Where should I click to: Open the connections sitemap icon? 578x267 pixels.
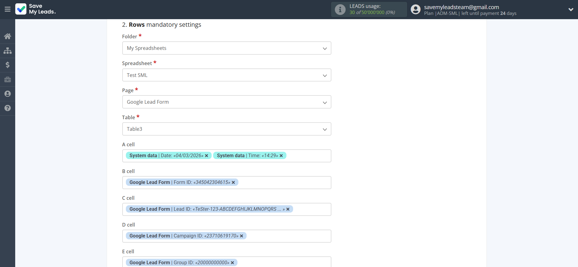(8, 50)
